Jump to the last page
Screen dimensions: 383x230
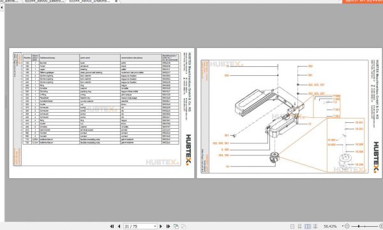pyautogui.click(x=168, y=226)
